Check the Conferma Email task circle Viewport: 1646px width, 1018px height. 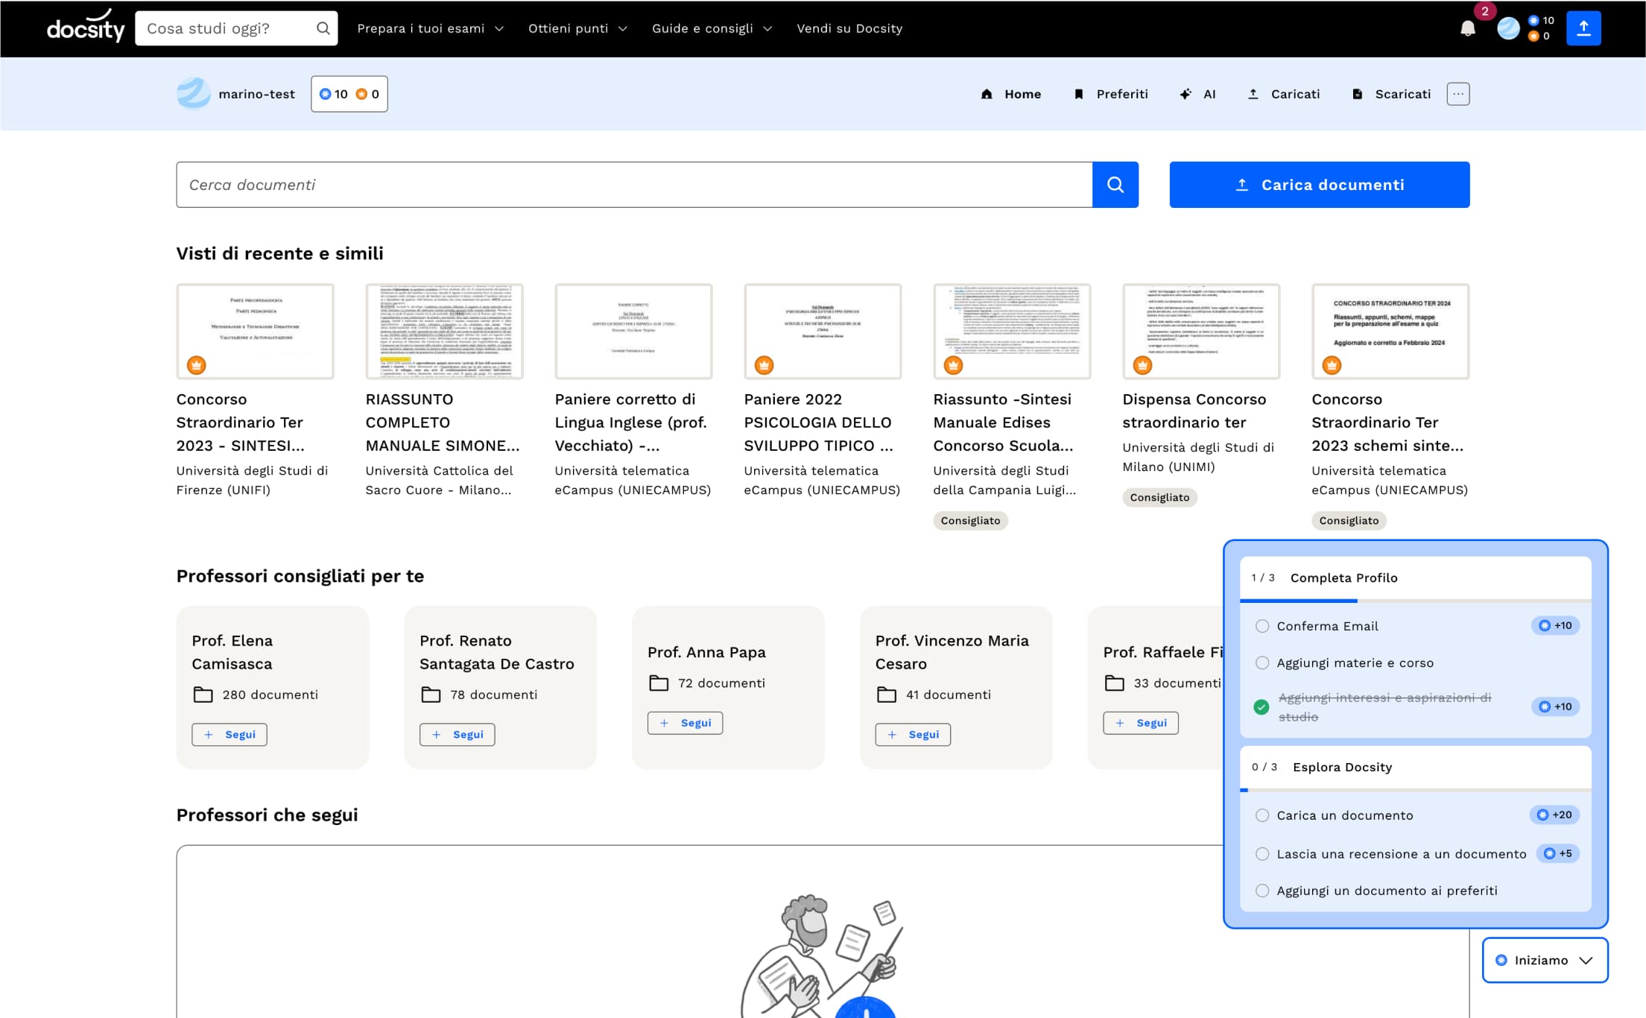coord(1262,626)
